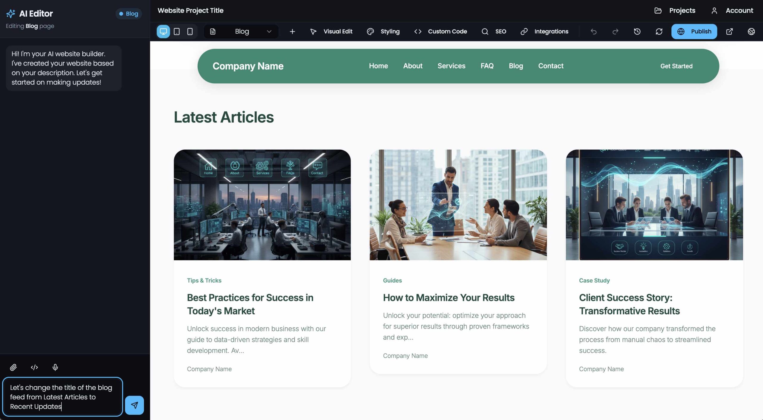Click the chat prompt text input field
Screen dimensions: 763x420
tap(63, 397)
